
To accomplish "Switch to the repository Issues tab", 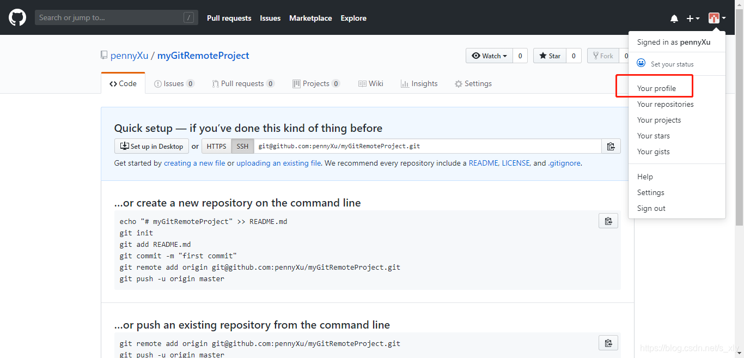I will tap(174, 83).
